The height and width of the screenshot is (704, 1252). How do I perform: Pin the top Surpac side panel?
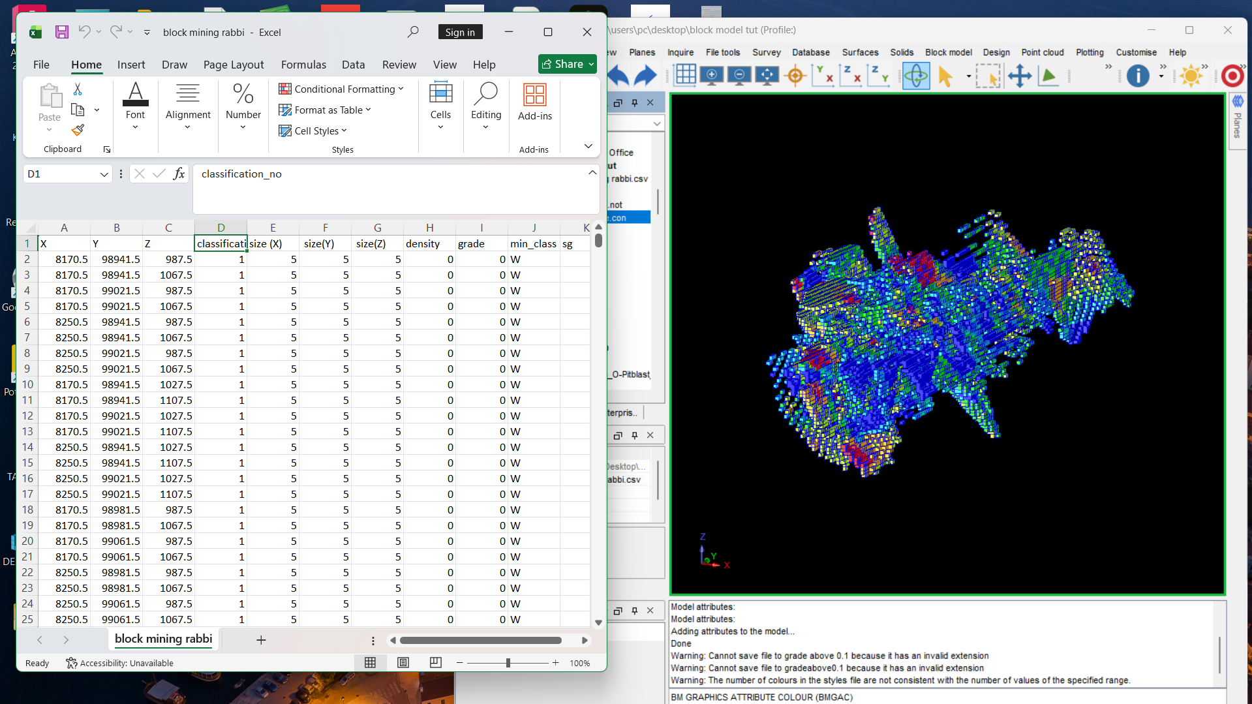634,102
